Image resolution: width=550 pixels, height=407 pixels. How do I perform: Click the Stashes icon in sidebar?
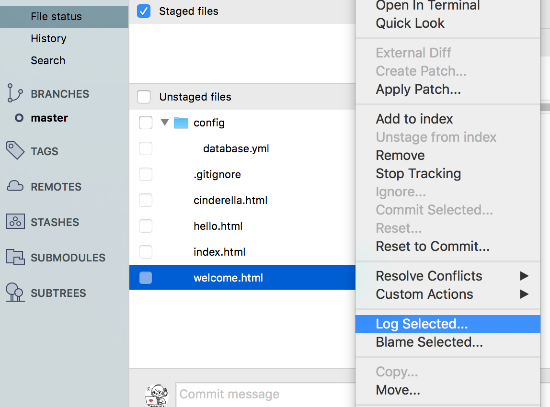pos(15,222)
